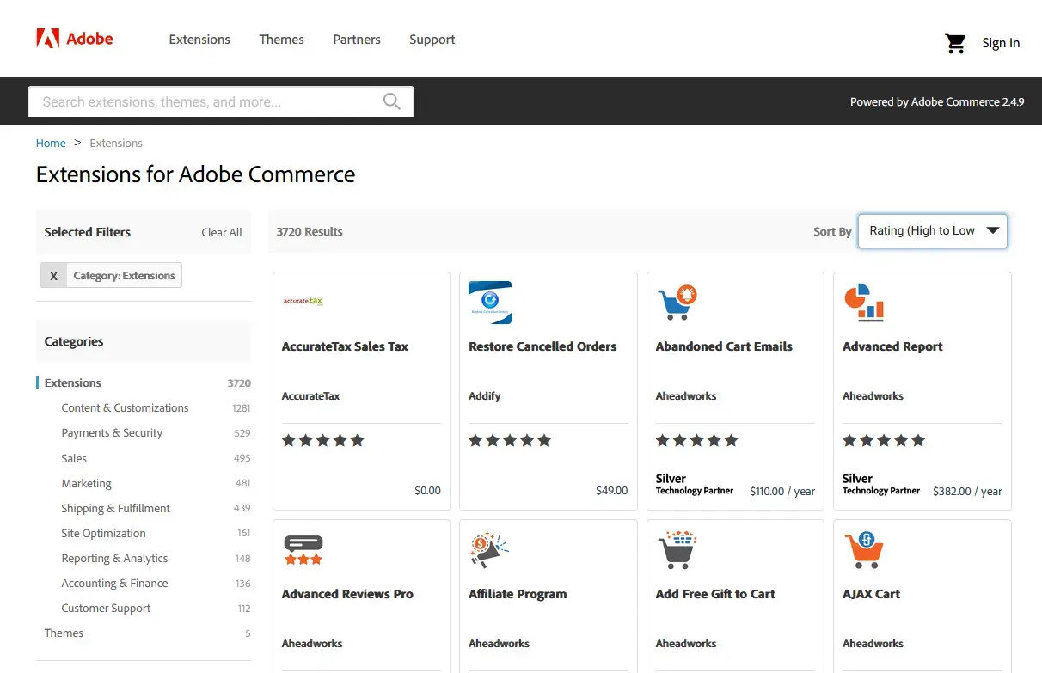Click Advanced Reviews Pro icon

[x=303, y=550]
